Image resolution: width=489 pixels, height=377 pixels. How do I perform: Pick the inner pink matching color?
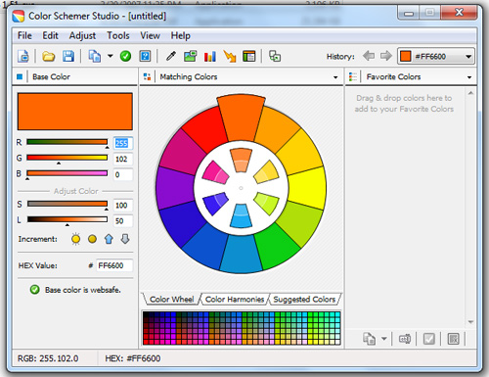(x=215, y=172)
